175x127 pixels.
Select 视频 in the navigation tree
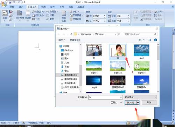point(65,54)
